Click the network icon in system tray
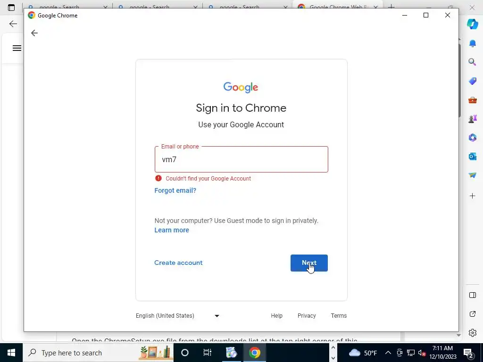 411,353
